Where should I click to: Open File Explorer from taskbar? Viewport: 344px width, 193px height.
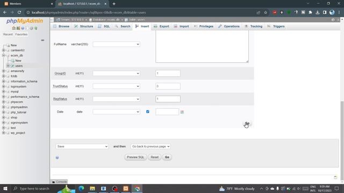pos(92,188)
